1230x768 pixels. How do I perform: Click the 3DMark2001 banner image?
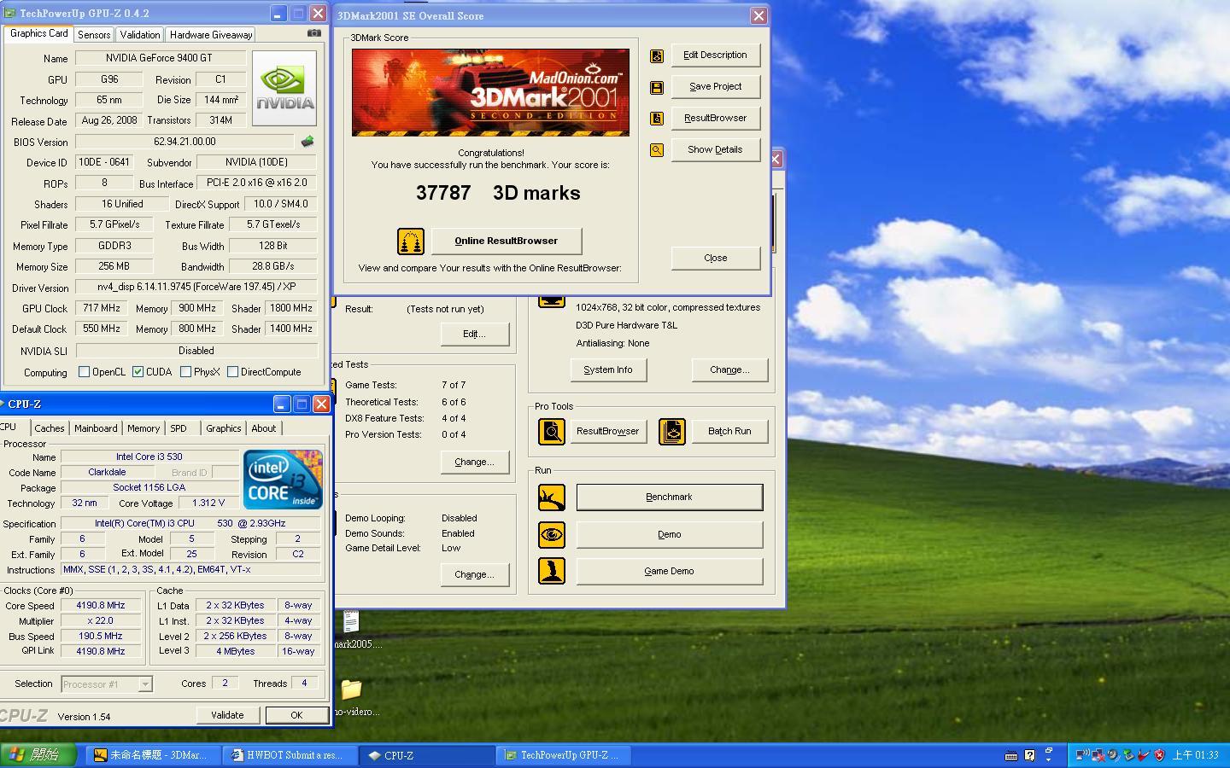pos(490,92)
